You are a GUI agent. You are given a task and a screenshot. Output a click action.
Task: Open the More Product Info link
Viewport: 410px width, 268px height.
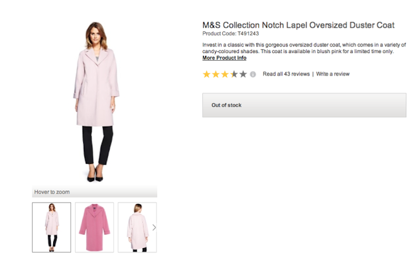(x=224, y=58)
